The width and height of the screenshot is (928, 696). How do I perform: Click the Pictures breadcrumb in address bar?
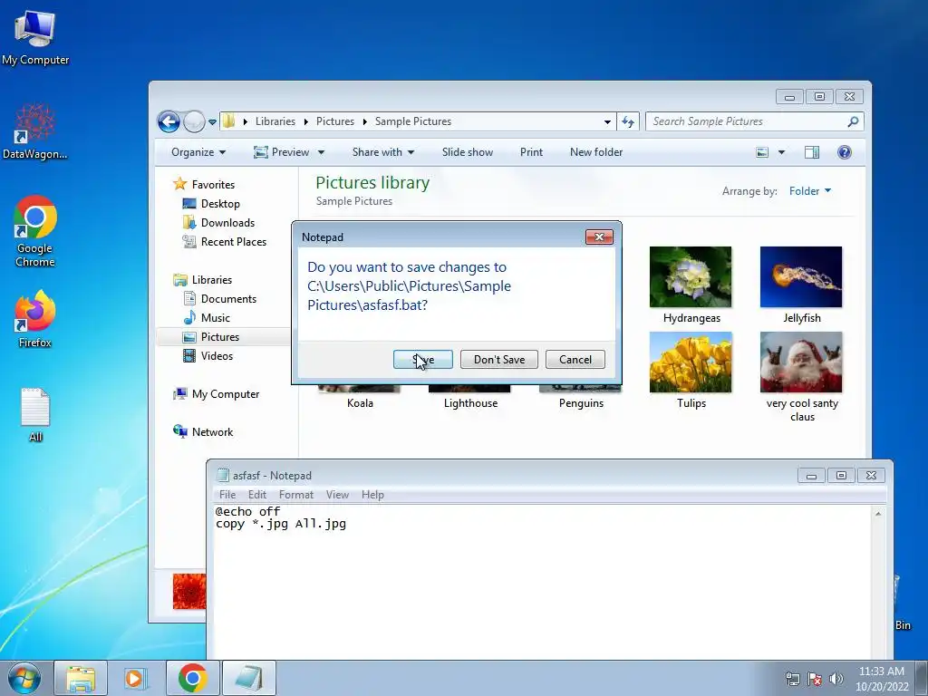(x=335, y=121)
